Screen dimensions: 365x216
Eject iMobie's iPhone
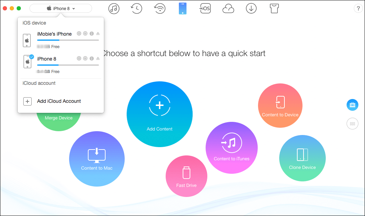(x=98, y=34)
